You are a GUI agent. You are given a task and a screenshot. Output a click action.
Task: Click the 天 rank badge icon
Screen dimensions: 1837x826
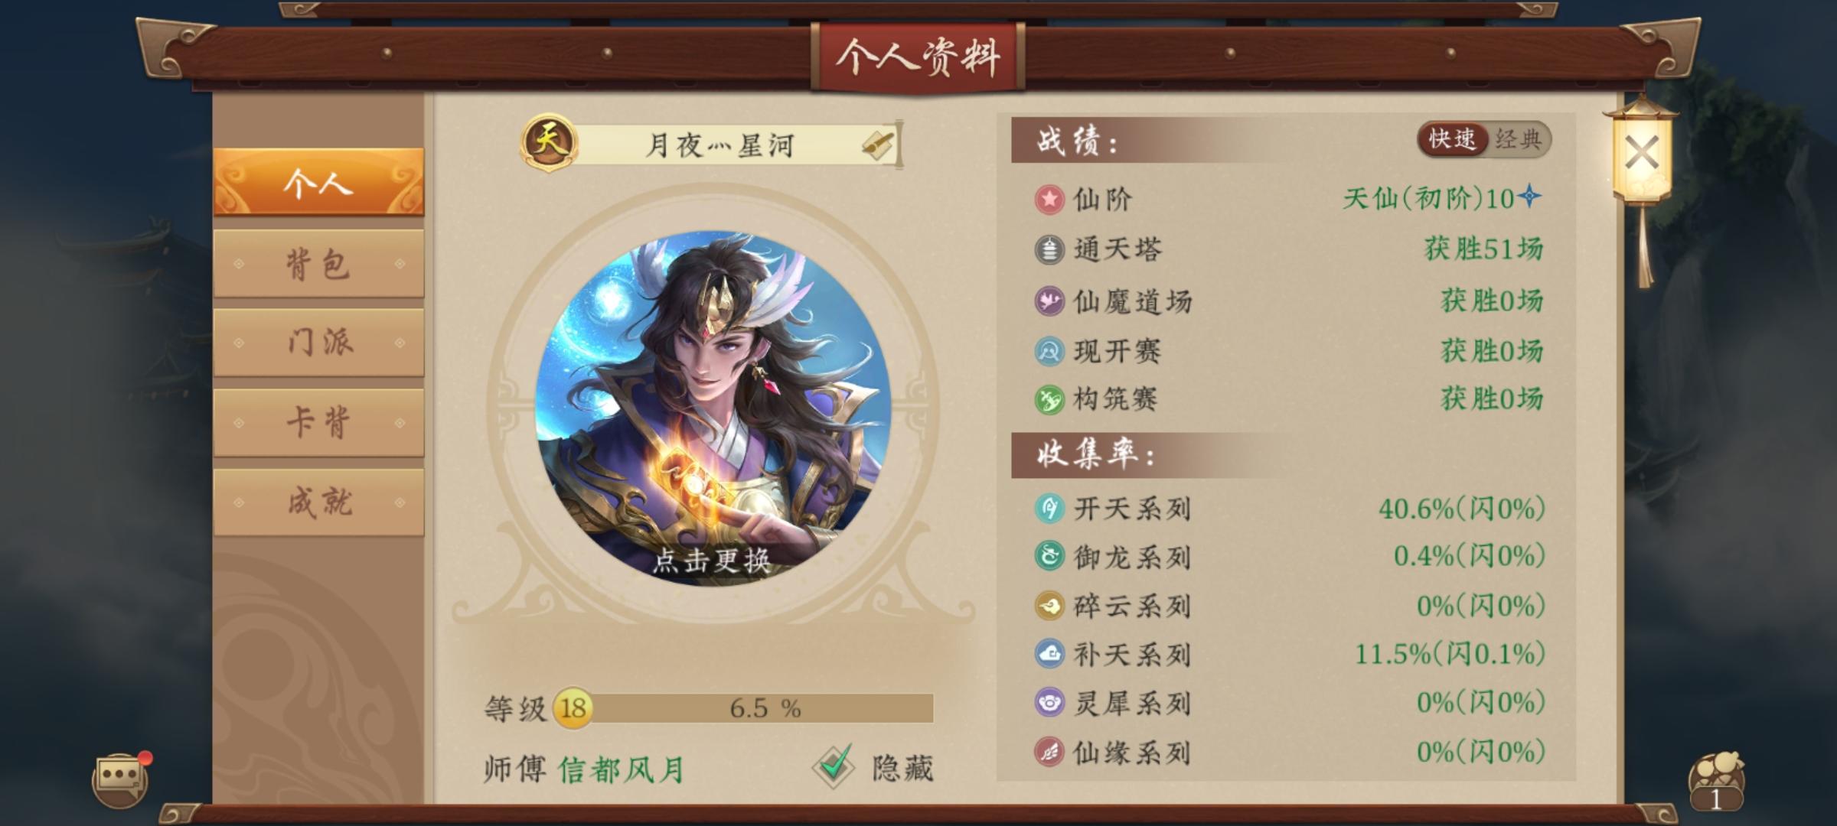point(548,141)
